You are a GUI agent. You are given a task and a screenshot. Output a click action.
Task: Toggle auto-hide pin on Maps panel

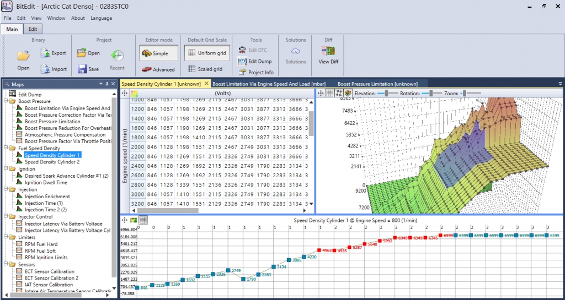[x=106, y=84]
